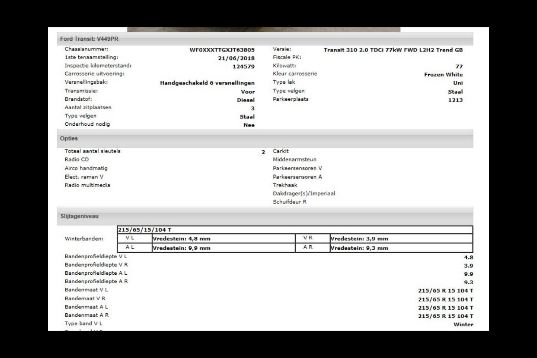Select the inspection mileage value 124579
The height and width of the screenshot is (358, 537).
pos(243,67)
